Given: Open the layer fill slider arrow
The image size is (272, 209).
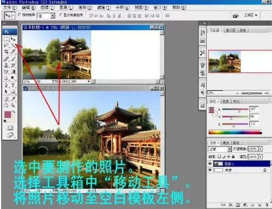Looking at the screenshot, I should 260,157.
